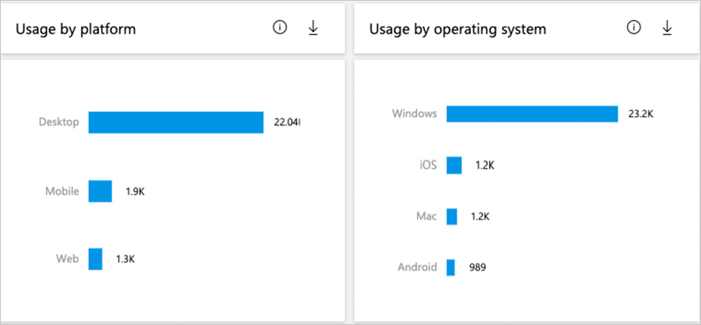This screenshot has width=701, height=325.
Task: Click the 1.9K Mobile value
Action: [134, 192]
